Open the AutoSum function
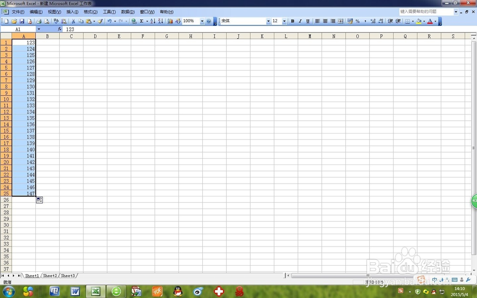 pyautogui.click(x=142, y=21)
